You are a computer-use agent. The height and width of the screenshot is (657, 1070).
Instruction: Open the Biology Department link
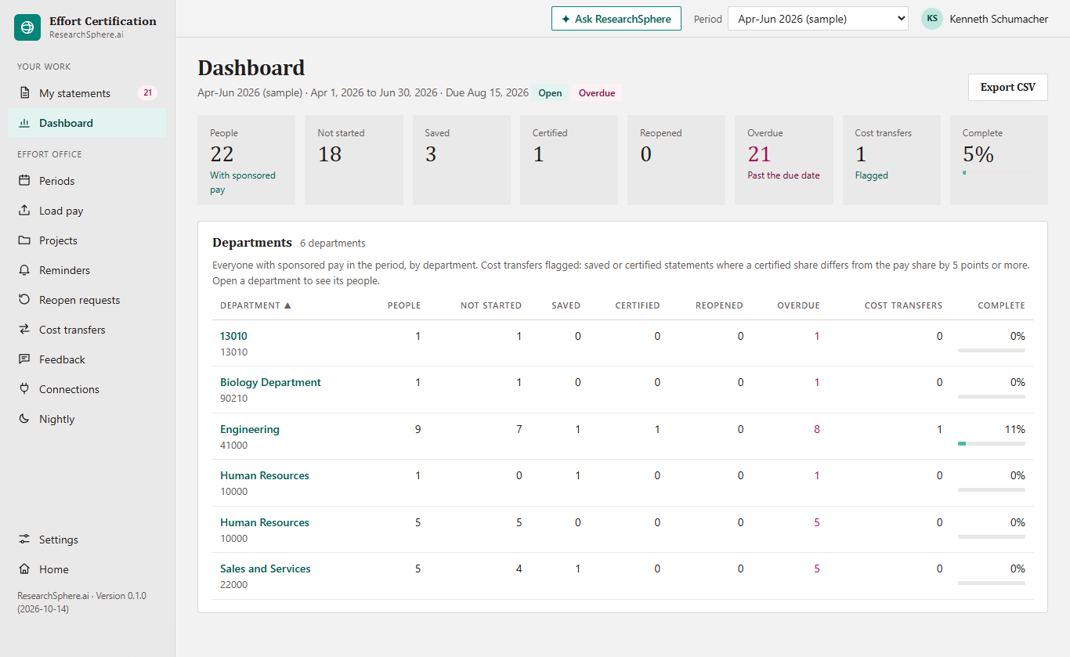click(x=270, y=382)
